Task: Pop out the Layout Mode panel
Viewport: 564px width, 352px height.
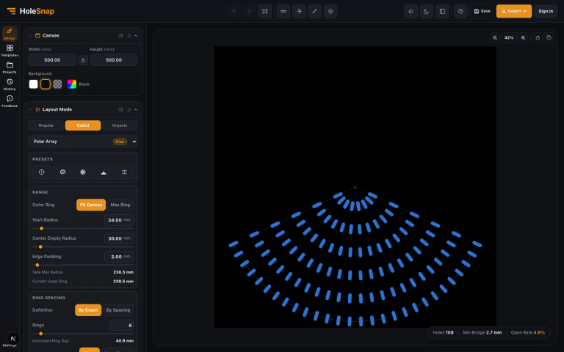Action: click(129, 109)
